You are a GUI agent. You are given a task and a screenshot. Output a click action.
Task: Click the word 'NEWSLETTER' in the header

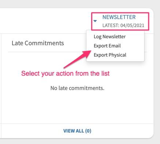[x=119, y=17]
